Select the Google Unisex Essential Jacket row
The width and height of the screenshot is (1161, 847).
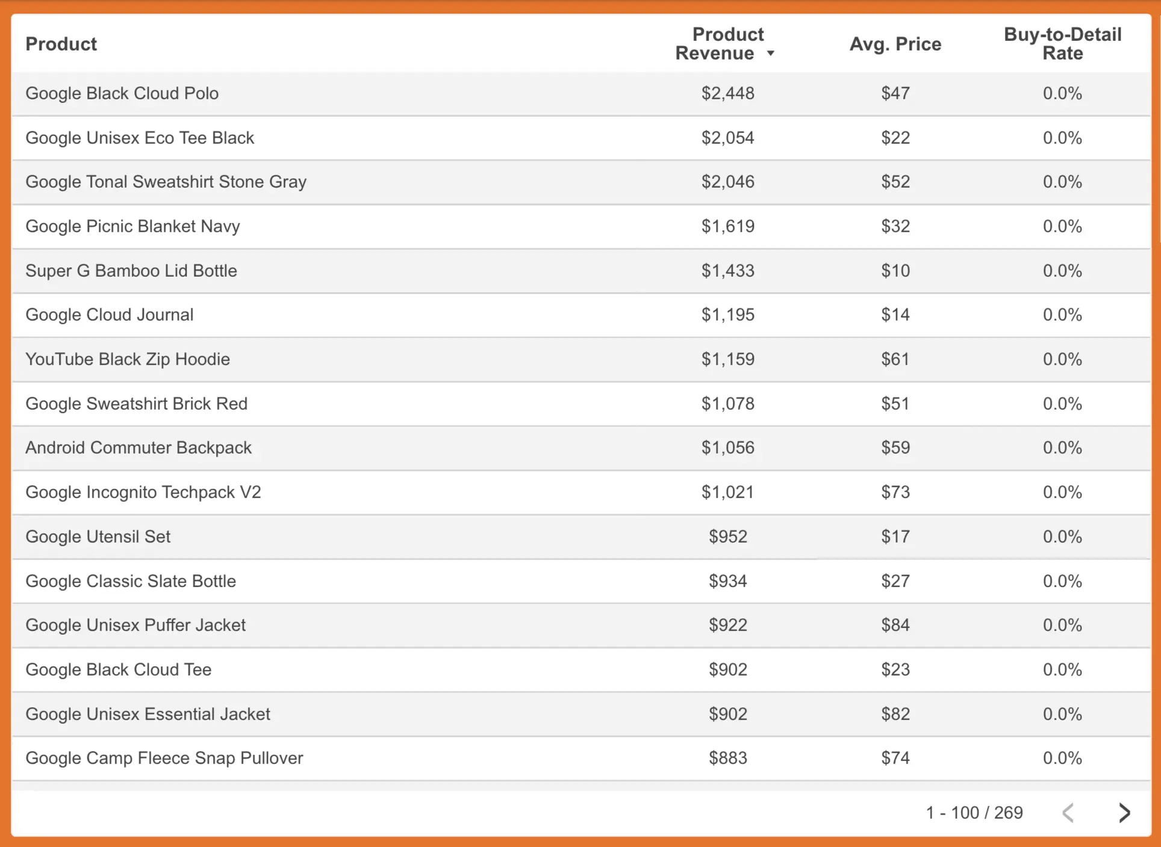point(581,714)
